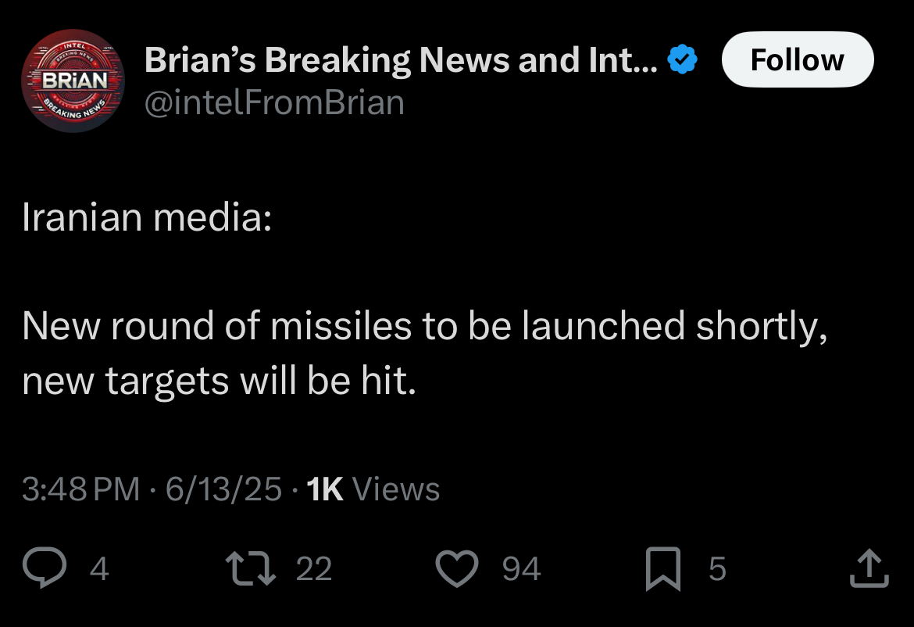Screen dimensions: 914x627
Task: Like the tweet with the heart icon
Action: [457, 568]
